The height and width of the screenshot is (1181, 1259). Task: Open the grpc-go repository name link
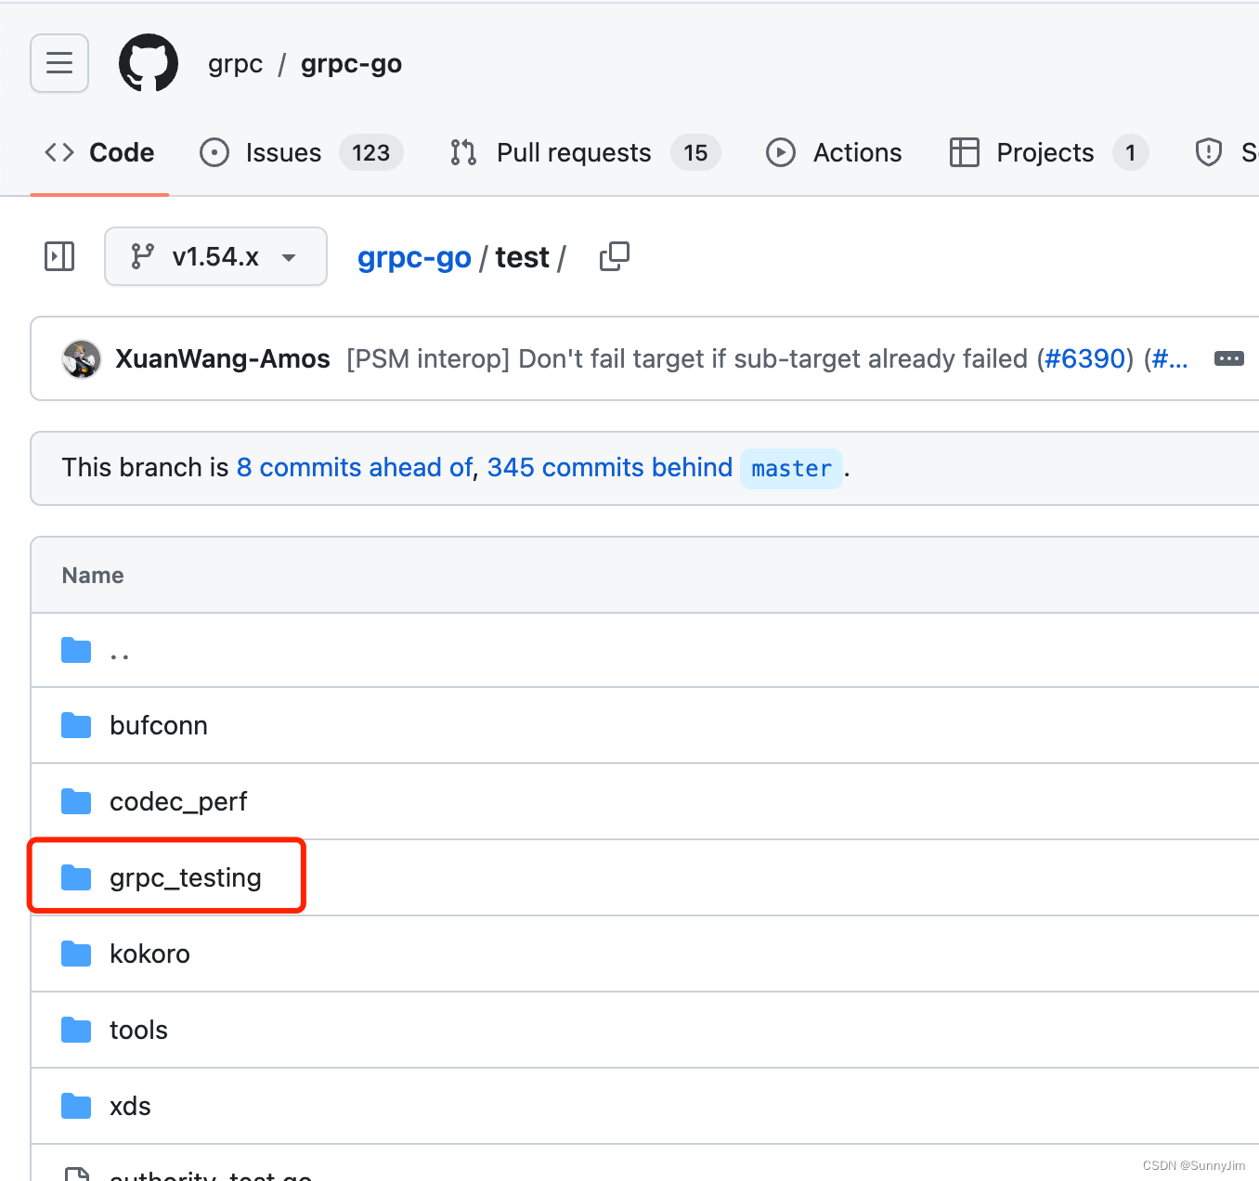(351, 64)
